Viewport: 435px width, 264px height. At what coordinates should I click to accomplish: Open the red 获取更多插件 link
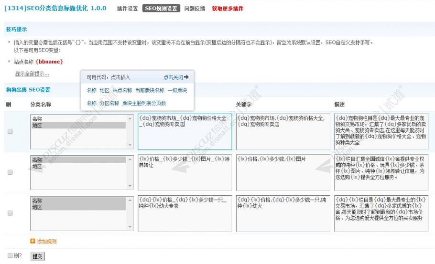pyautogui.click(x=228, y=9)
